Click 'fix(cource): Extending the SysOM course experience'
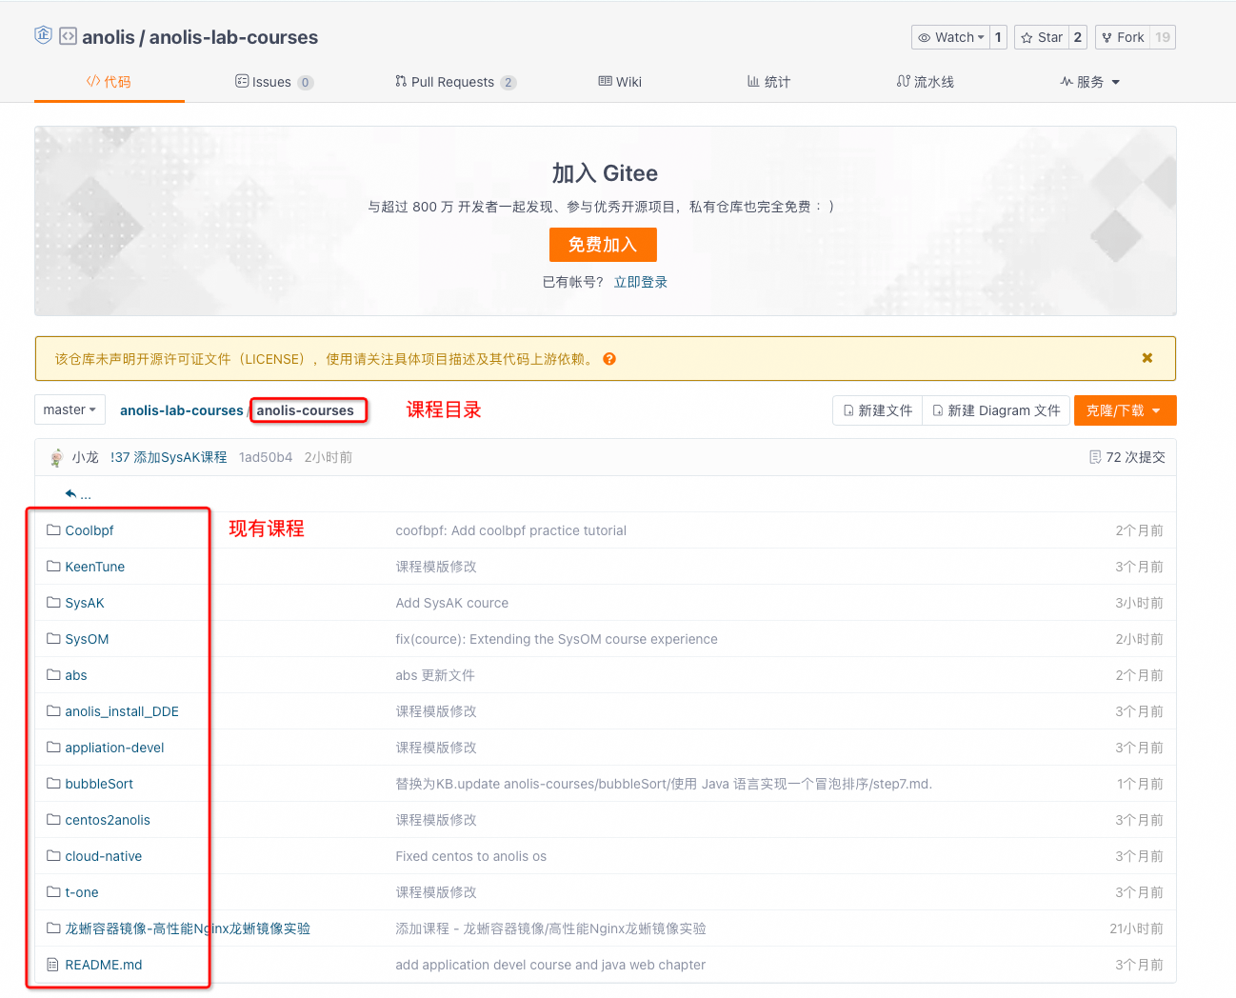 click(x=557, y=639)
